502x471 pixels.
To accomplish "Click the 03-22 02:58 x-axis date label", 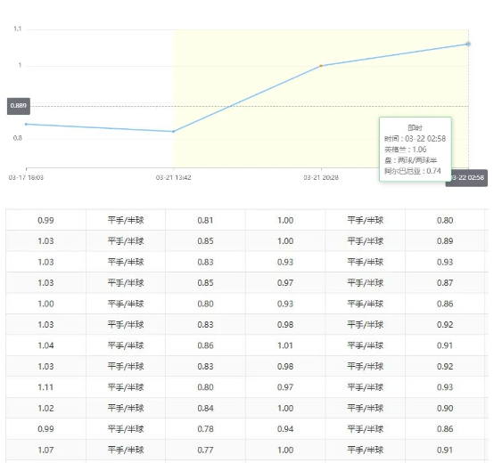I will pyautogui.click(x=466, y=178).
